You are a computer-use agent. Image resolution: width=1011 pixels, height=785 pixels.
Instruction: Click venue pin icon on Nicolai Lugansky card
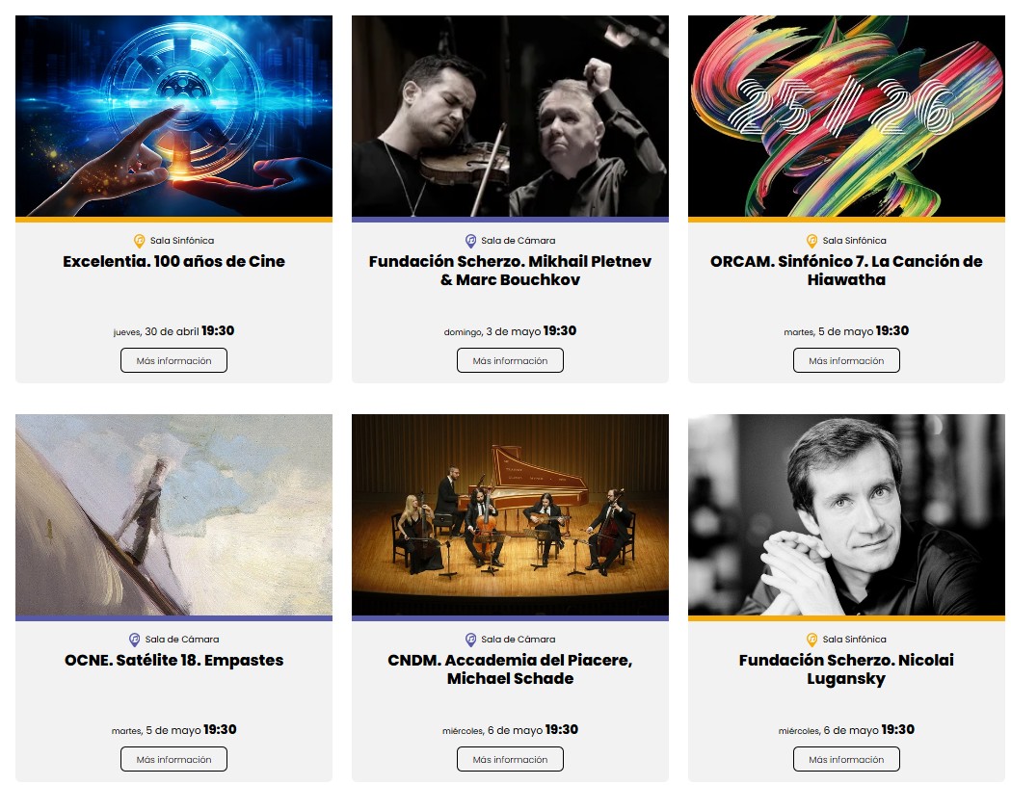point(811,640)
